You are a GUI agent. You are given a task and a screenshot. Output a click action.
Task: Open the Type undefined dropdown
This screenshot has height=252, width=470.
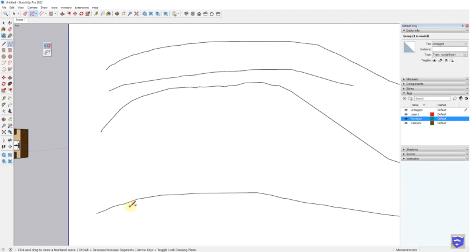click(x=449, y=55)
